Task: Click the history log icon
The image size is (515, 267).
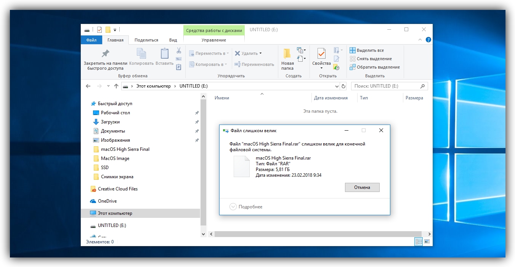Action: [x=336, y=67]
